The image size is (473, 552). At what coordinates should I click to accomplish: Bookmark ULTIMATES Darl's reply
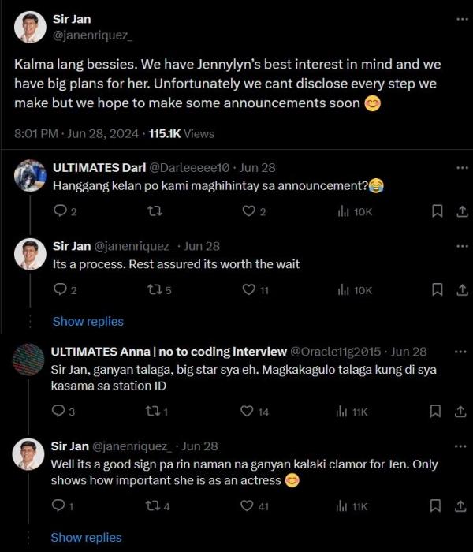(437, 211)
